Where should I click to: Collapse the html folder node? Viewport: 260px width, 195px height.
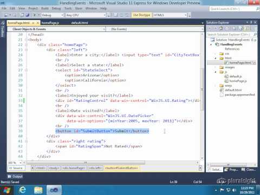pyautogui.click(x=216, y=58)
